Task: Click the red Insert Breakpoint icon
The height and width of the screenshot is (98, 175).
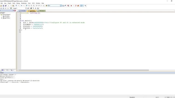Action: click(x=71, y=6)
